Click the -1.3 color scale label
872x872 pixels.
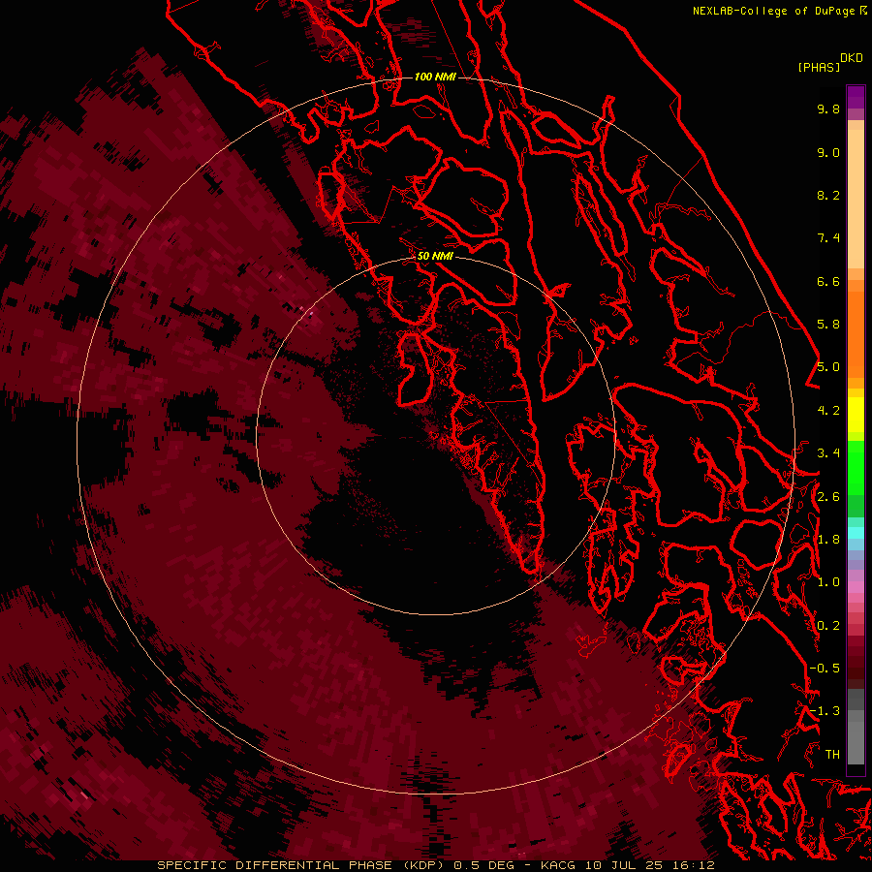coord(825,711)
